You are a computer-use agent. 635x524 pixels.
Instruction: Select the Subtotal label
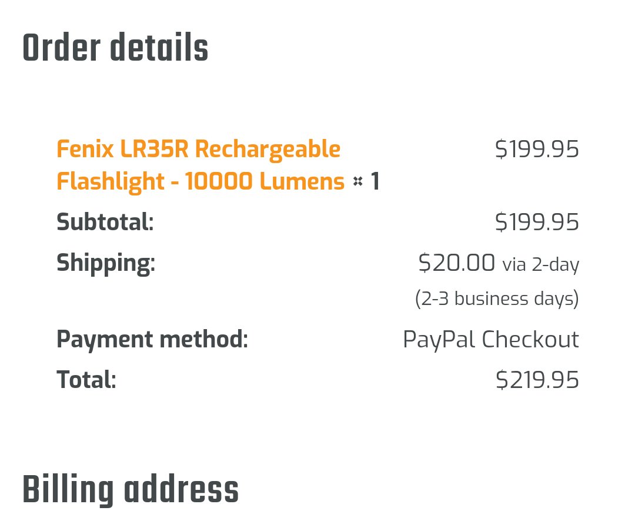tap(105, 222)
